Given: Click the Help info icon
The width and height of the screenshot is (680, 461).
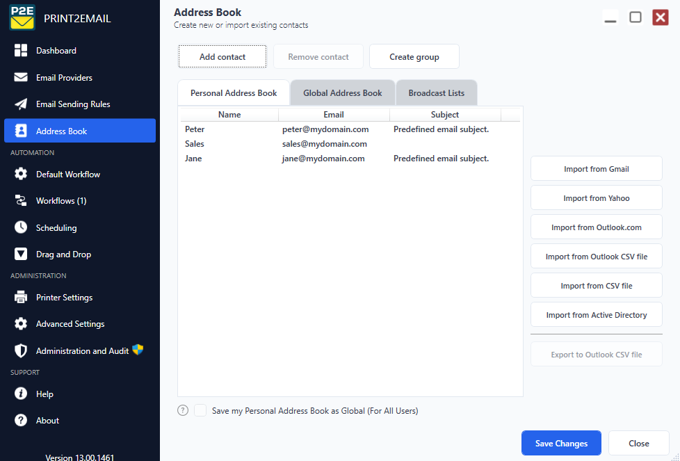Looking at the screenshot, I should point(20,394).
